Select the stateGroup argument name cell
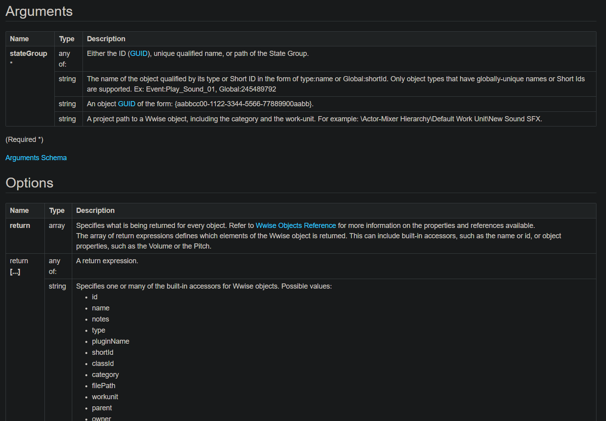606x421 pixels. tap(28, 54)
